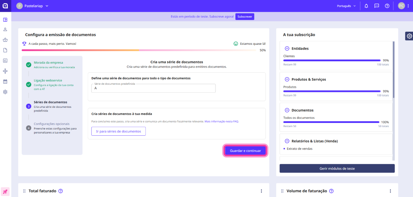Image resolution: width=413 pixels, height=197 pixels.
Task: Click the Todos os documentos usage bar
Action: [x=331, y=122]
